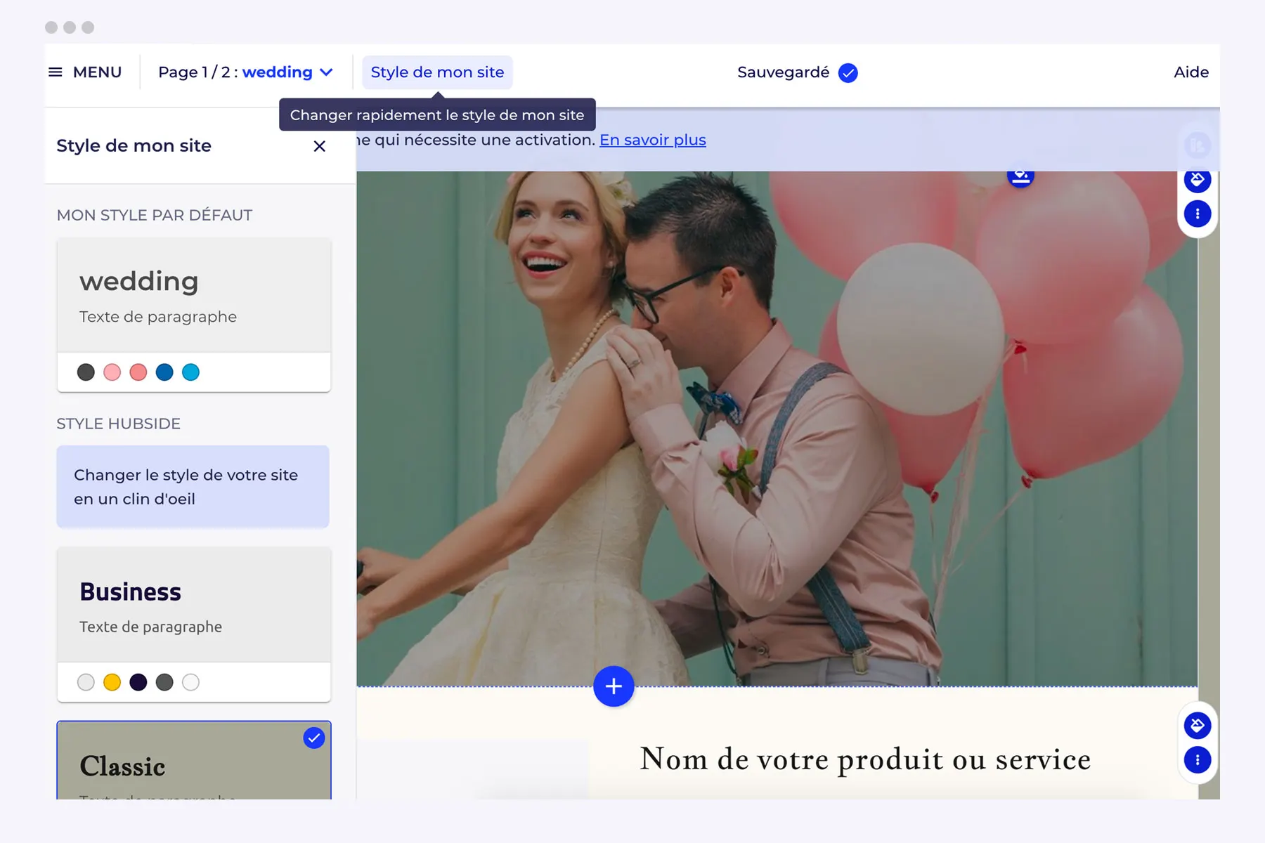The height and width of the screenshot is (843, 1265).
Task: Expand the page selector chevron next to wedding
Action: tap(326, 72)
